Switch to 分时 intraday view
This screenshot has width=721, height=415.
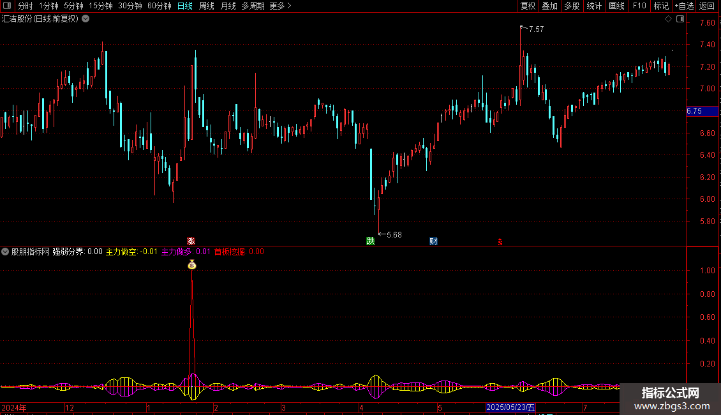pyautogui.click(x=26, y=6)
